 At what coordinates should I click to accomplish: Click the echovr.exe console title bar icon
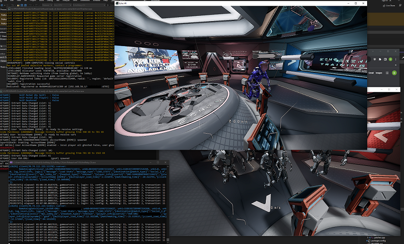(x=9, y=9)
